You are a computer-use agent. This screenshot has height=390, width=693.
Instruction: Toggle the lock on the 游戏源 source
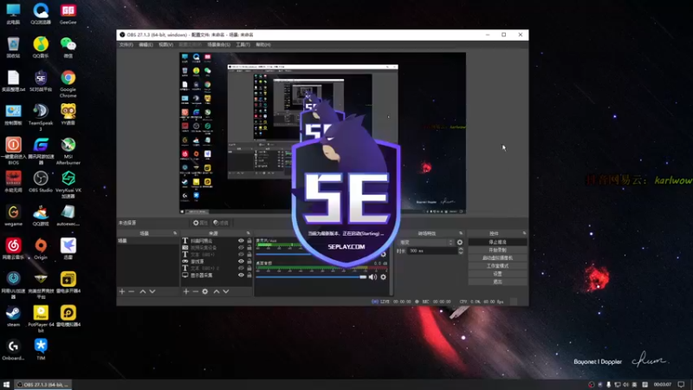[x=249, y=262]
